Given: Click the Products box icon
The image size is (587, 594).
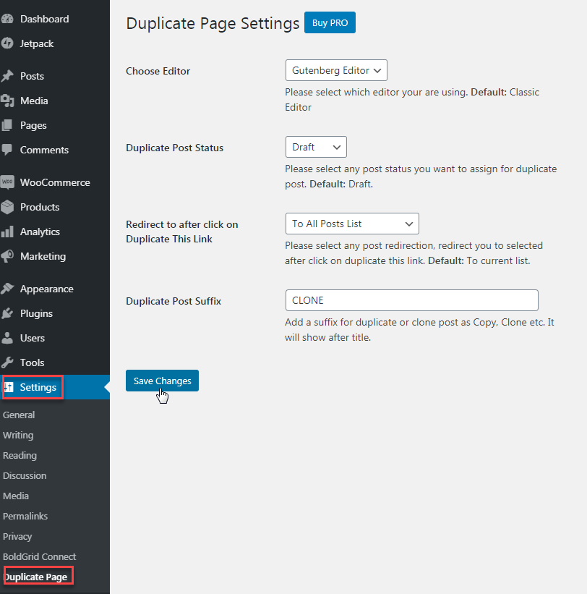Looking at the screenshot, I should (x=7, y=207).
